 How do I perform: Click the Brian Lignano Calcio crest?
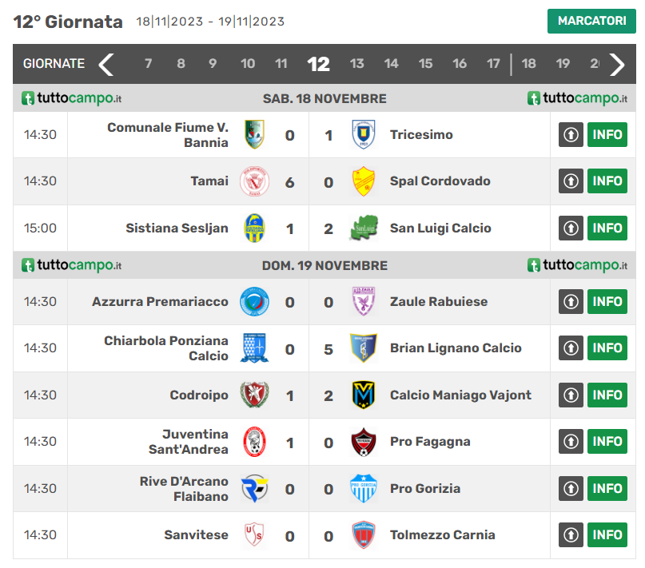tap(364, 348)
